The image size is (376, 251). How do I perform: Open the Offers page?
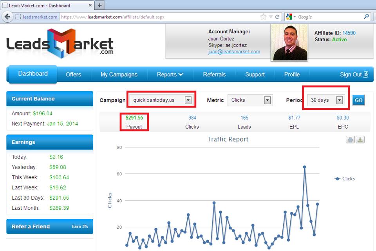(73, 75)
